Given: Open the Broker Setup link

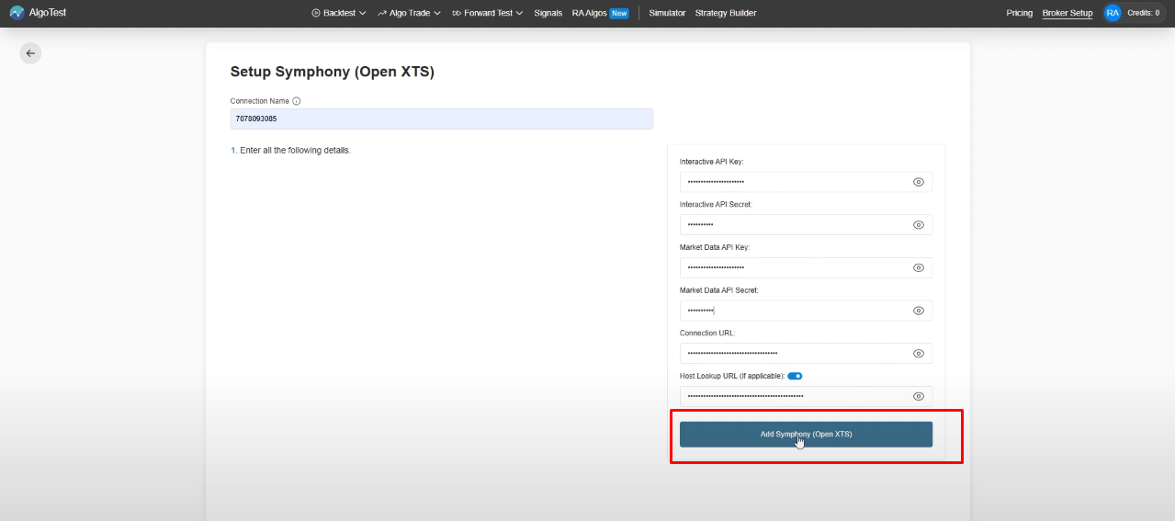Looking at the screenshot, I should pos(1068,13).
